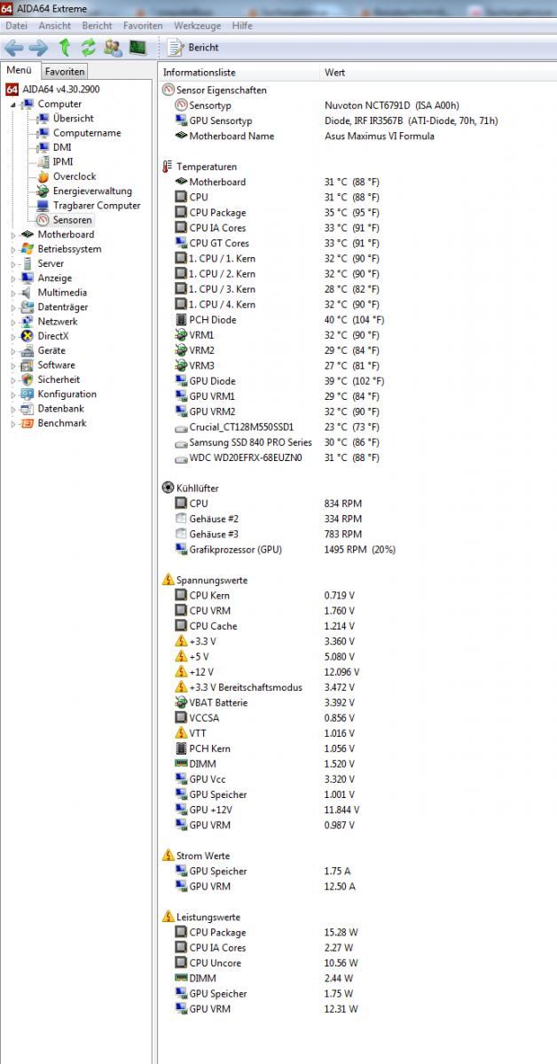
Task: Expand the Betriebssystem tree node
Action: click(13, 249)
